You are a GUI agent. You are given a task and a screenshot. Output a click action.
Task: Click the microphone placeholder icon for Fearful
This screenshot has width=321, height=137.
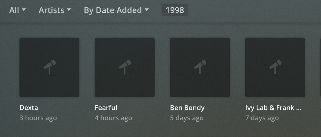pos(125,67)
